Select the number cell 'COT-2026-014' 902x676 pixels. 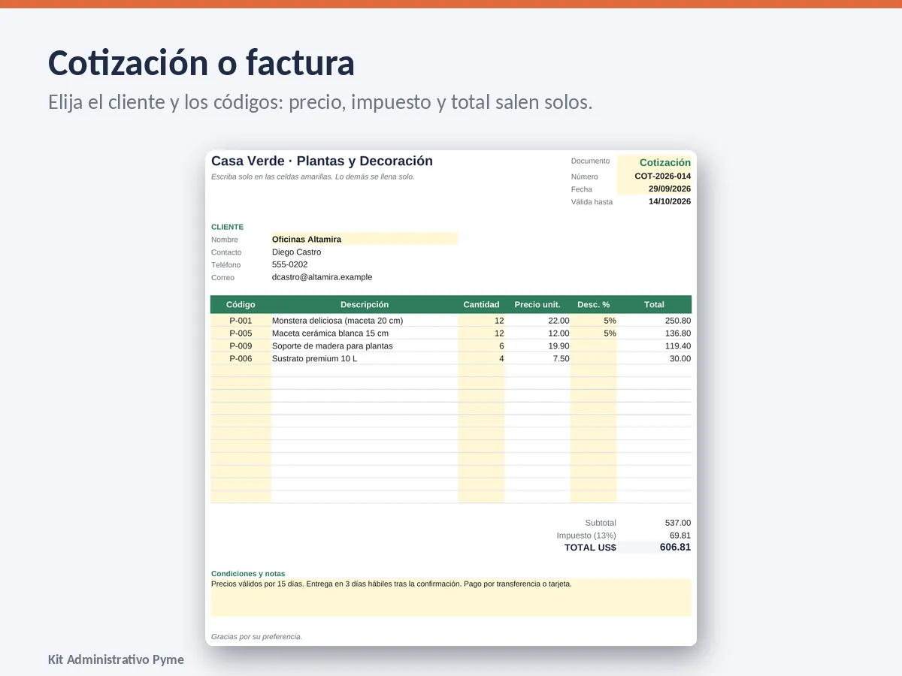654,177
